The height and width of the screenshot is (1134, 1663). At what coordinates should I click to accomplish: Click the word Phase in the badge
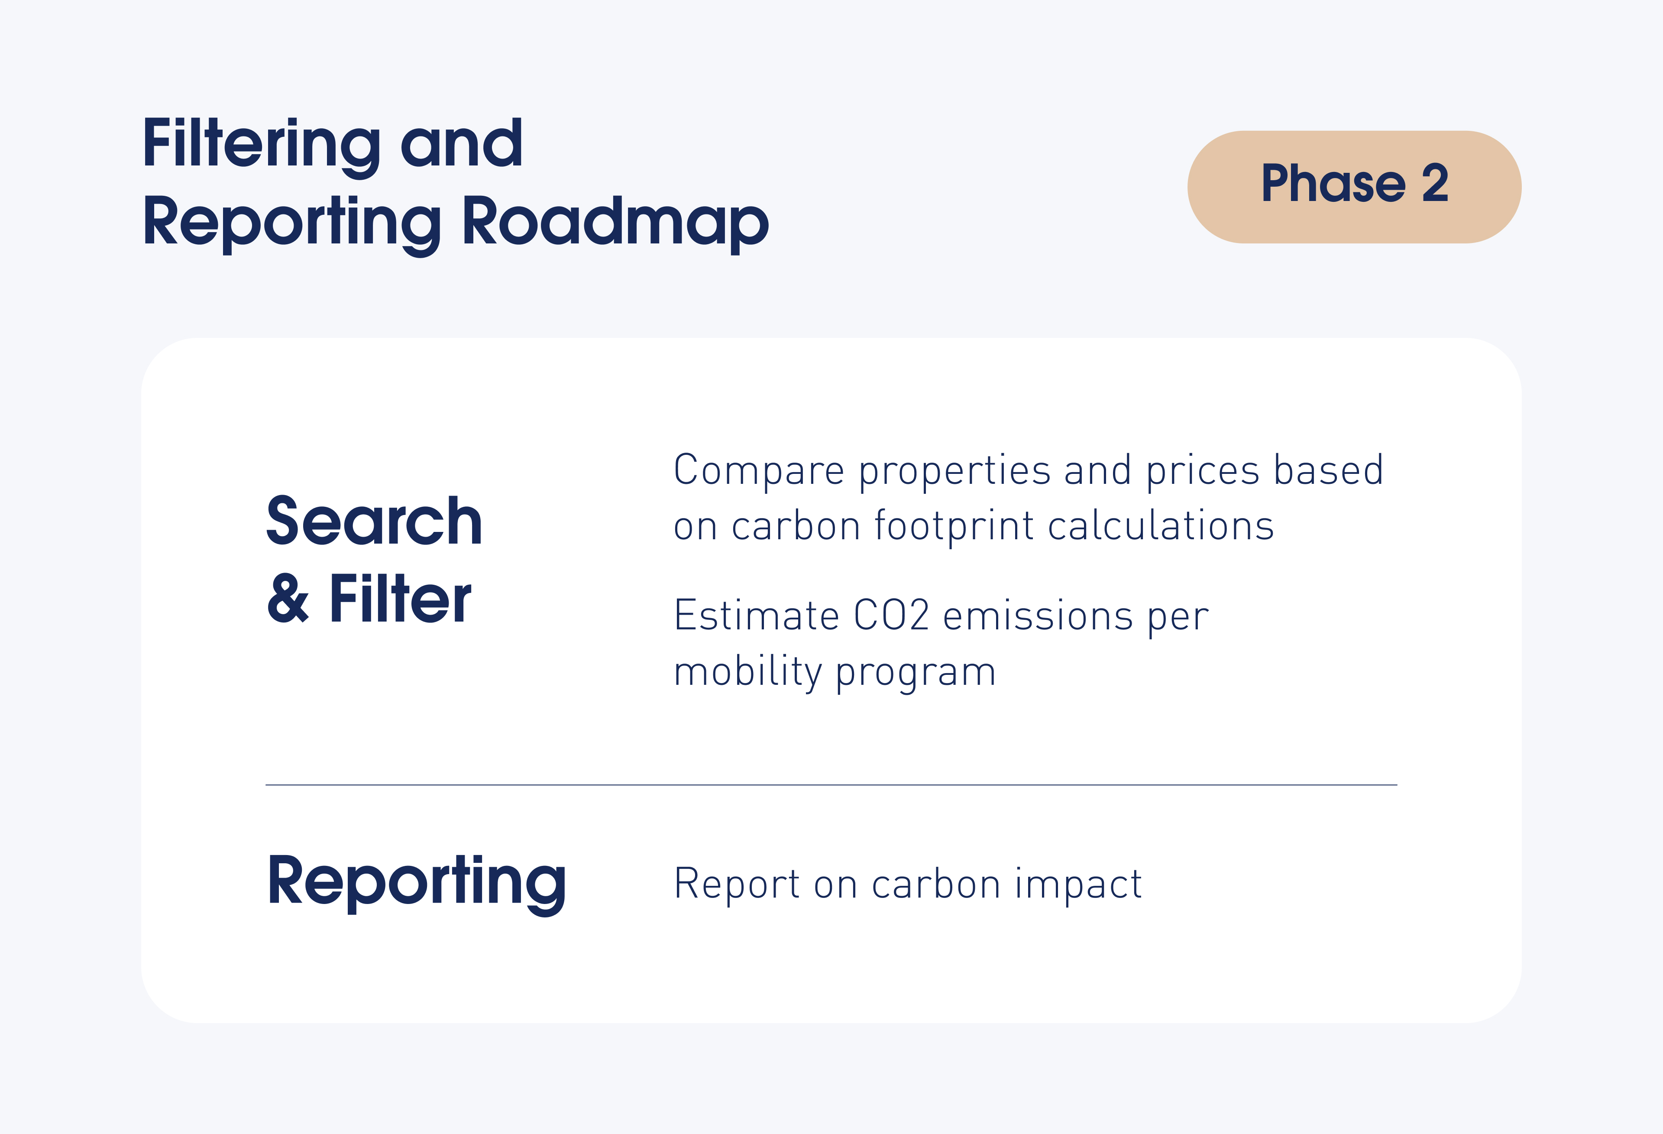pos(1333,183)
